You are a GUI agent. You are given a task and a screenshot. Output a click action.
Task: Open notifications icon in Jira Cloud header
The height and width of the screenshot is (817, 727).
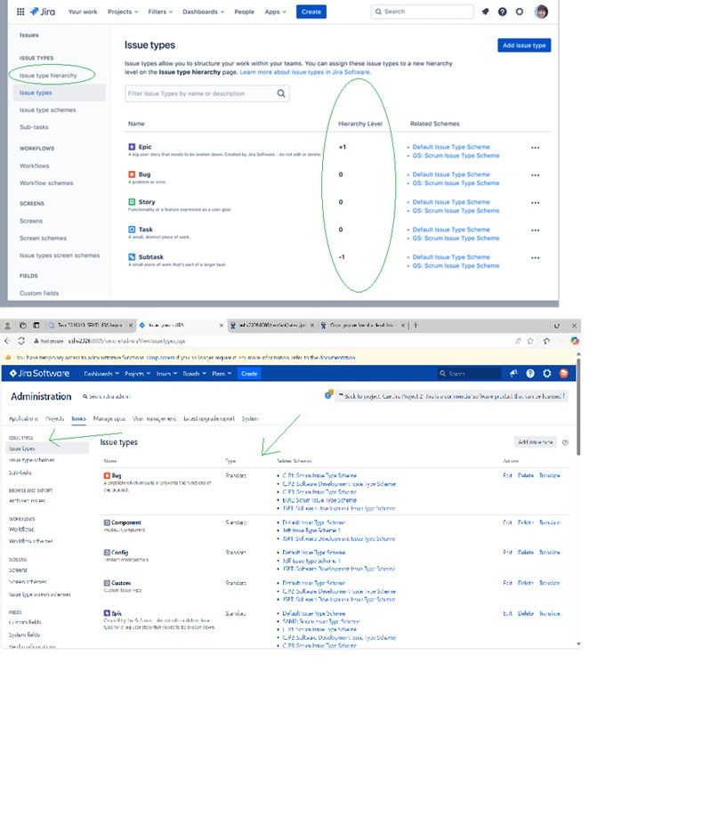[485, 12]
